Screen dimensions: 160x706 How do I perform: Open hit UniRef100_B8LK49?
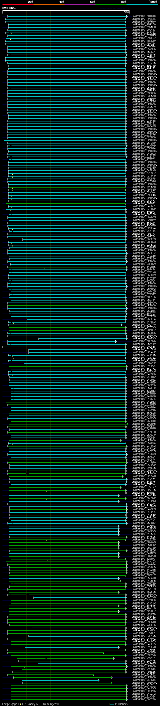pos(143,41)
